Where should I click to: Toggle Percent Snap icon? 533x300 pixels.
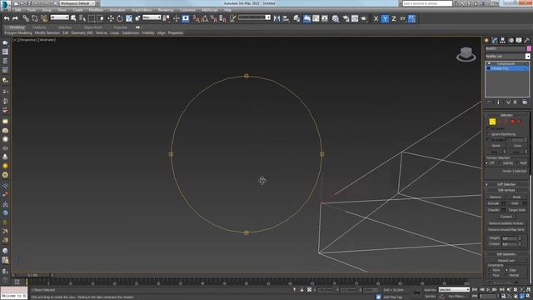213,18
